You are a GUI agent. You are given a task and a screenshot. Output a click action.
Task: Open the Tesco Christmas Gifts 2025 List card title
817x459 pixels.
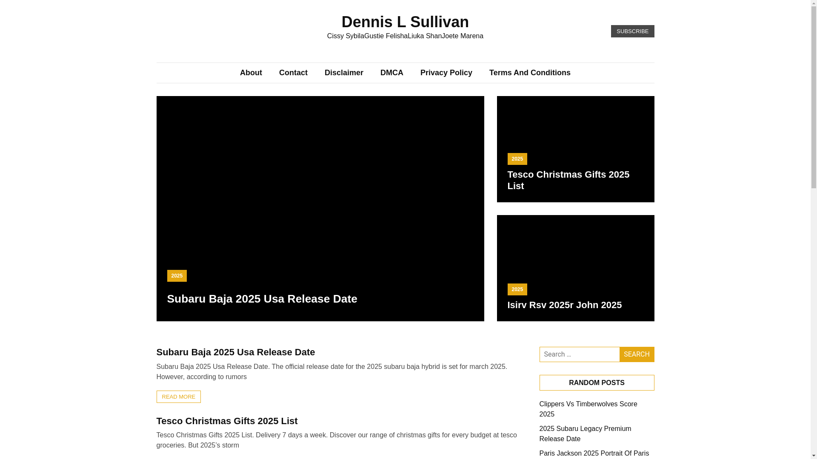pos(568,180)
